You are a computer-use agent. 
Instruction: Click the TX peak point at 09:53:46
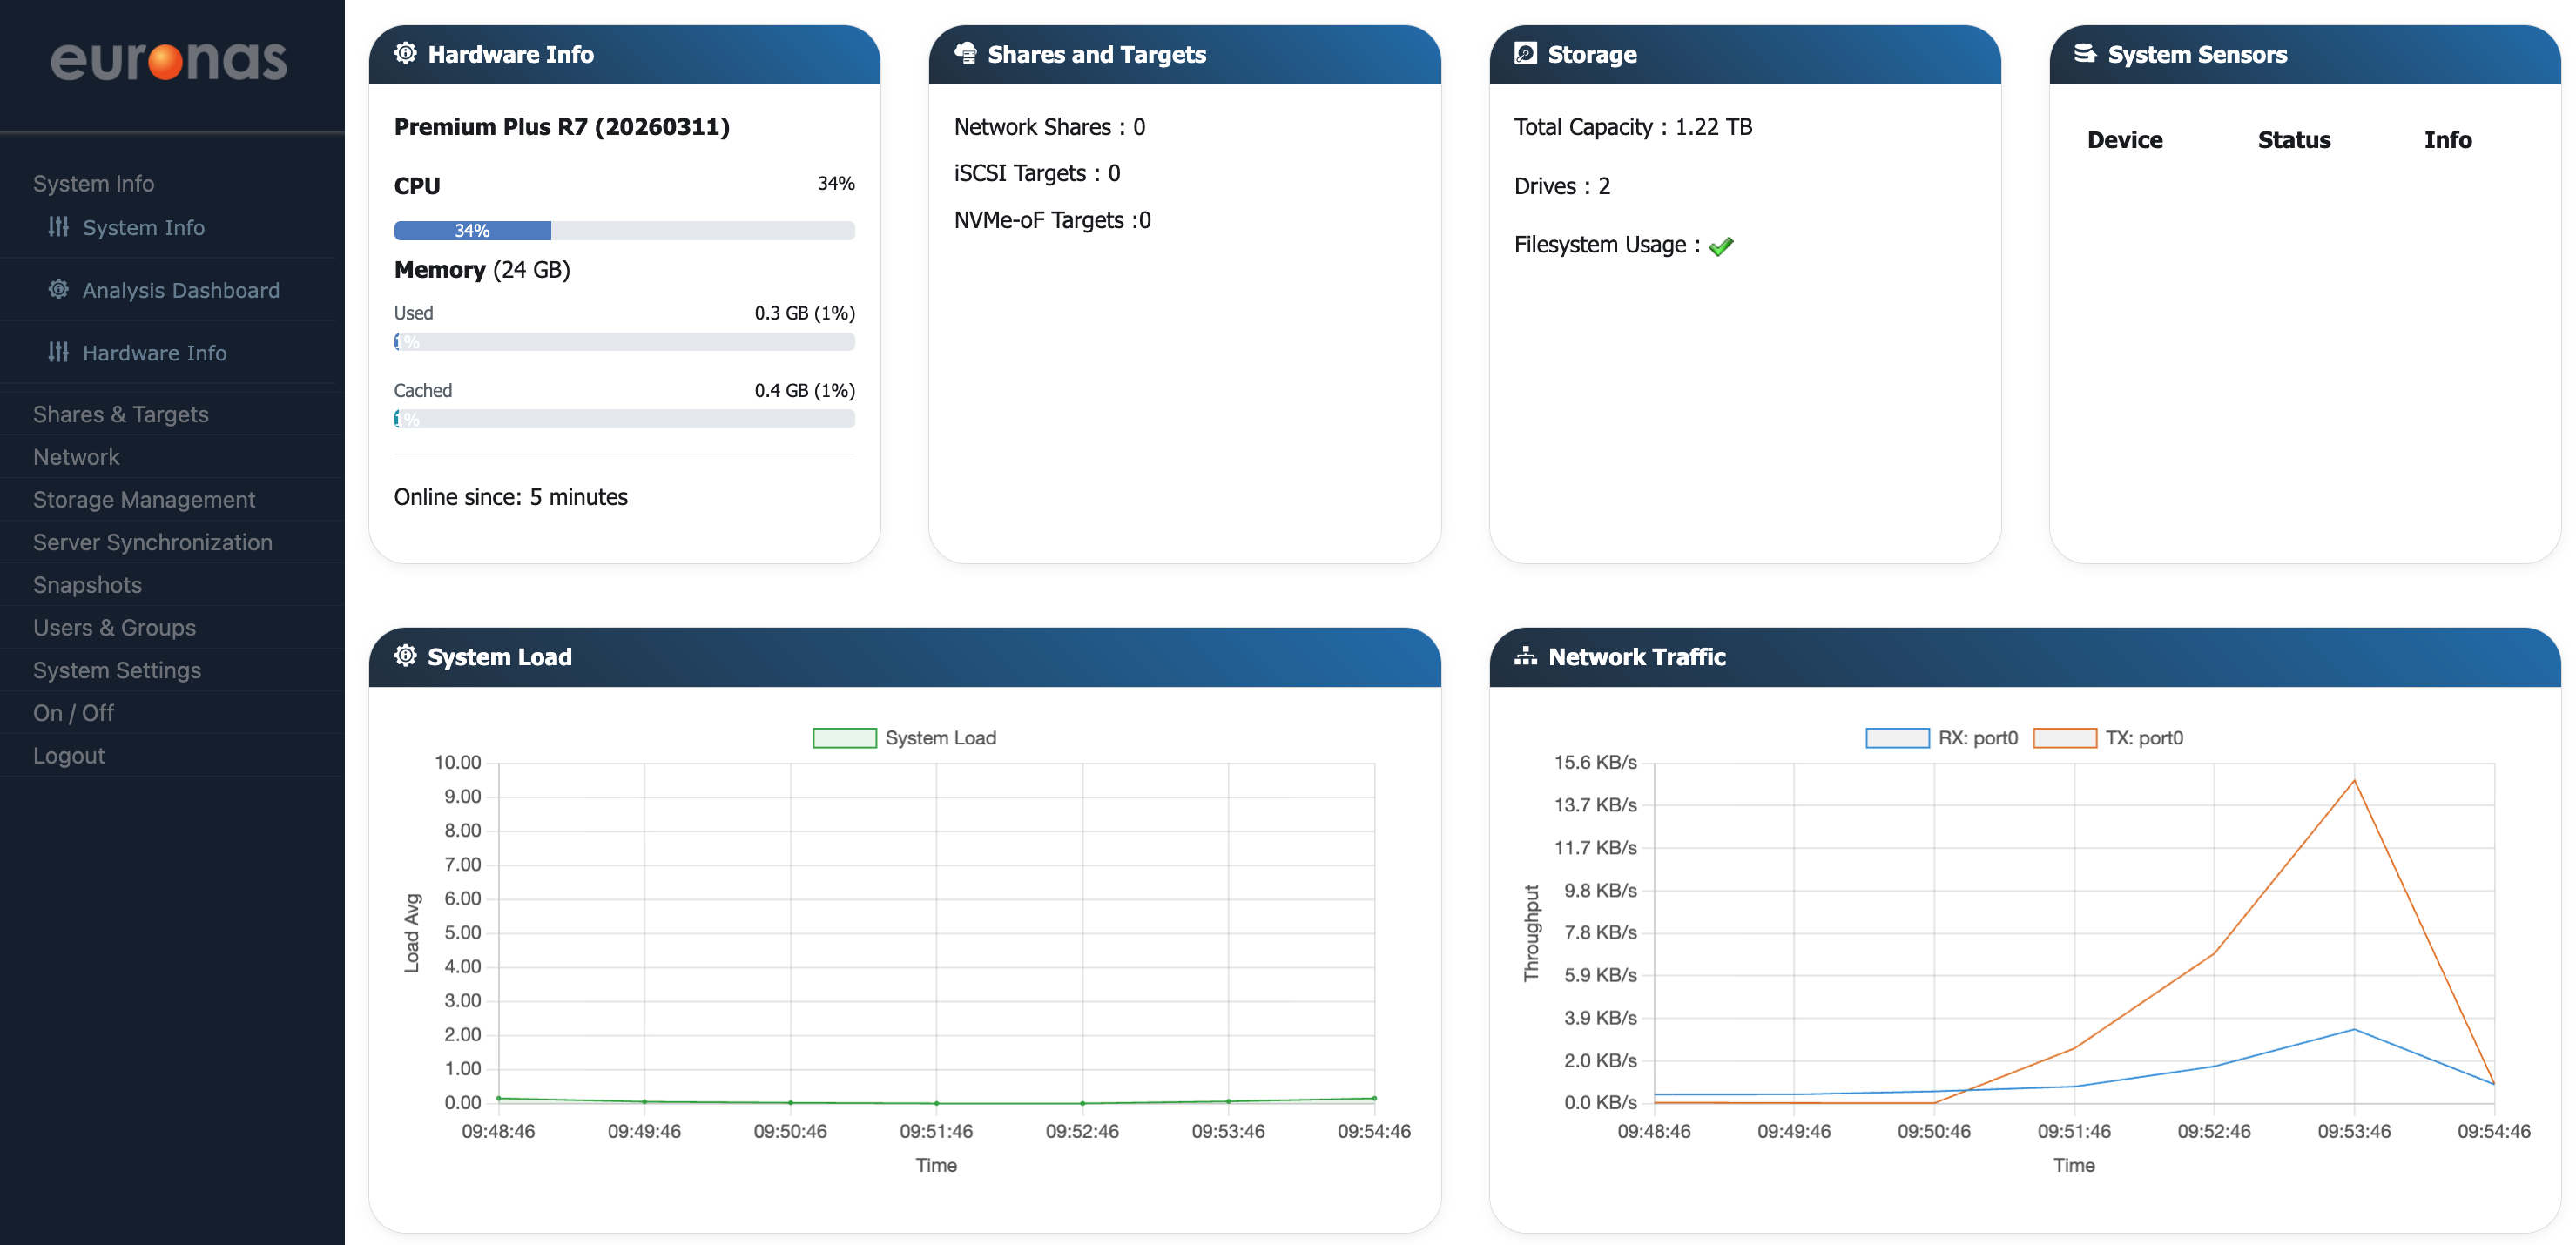(2353, 781)
